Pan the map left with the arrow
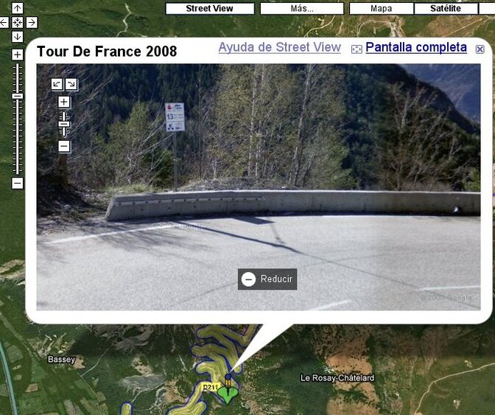 pos(4,22)
